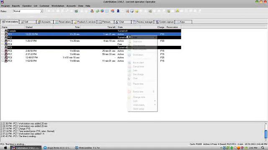Expand the Bonus time submenu arrow
The width and height of the screenshot is (268, 150).
[x=154, y=92]
